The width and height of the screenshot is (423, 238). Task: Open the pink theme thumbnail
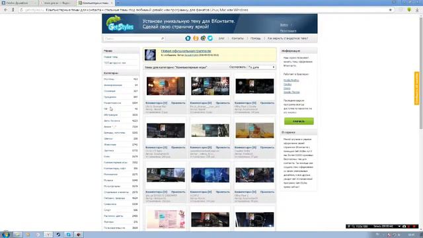[166, 219]
